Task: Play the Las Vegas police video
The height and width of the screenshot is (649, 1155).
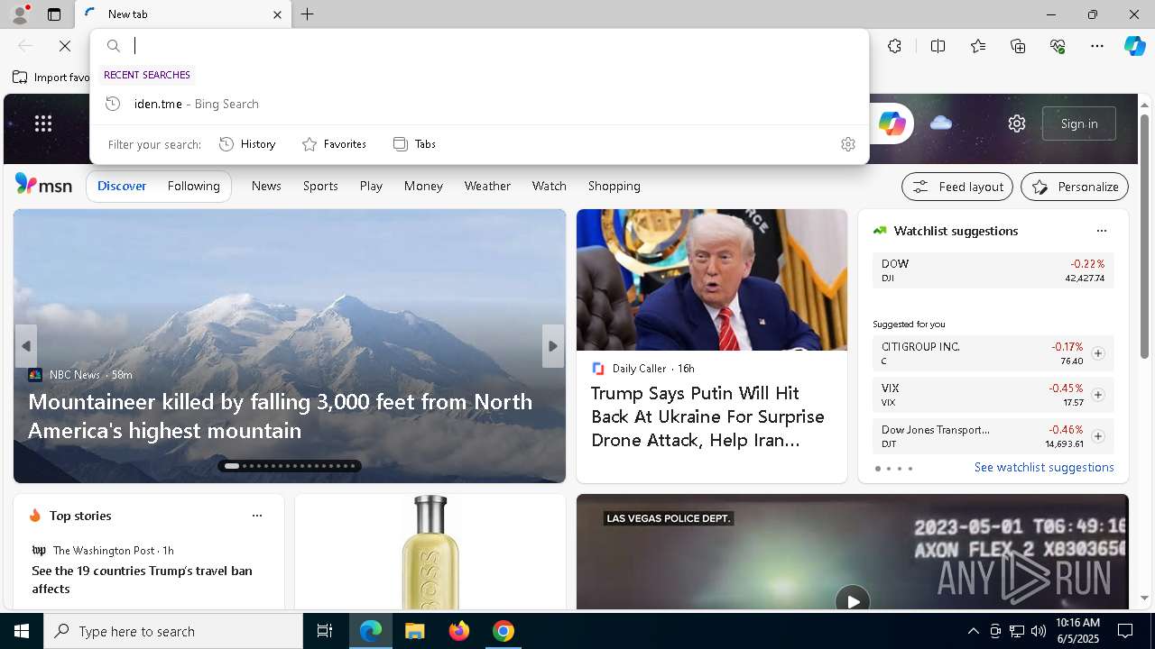Action: click(853, 601)
